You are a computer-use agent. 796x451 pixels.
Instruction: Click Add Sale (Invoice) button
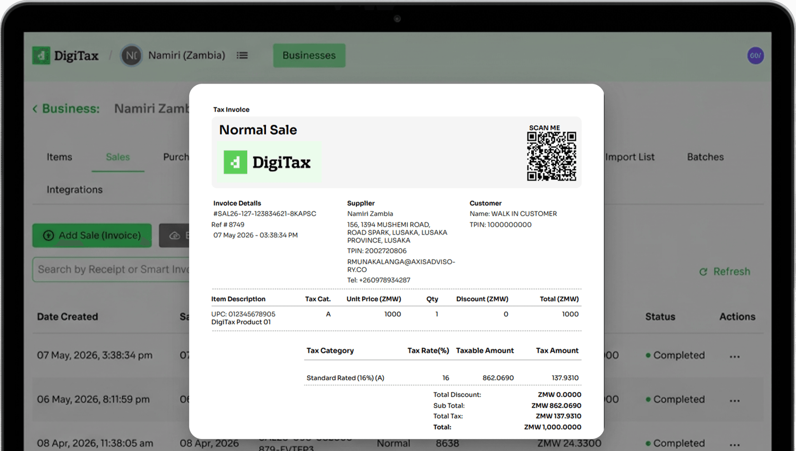click(x=92, y=236)
